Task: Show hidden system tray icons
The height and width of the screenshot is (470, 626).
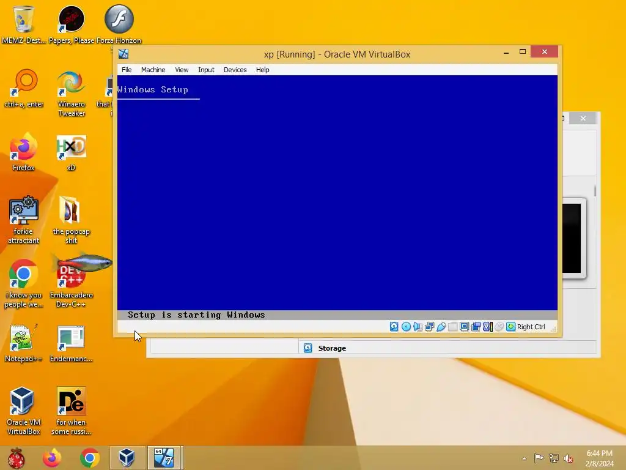Action: [x=524, y=458]
